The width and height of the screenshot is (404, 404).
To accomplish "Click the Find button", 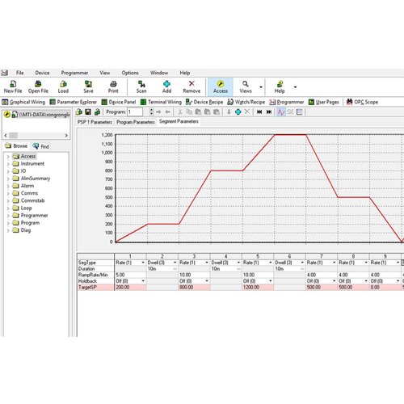I will 41,146.
